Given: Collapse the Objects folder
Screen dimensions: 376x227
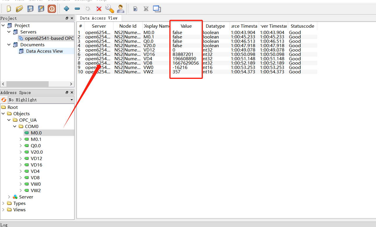Looking at the screenshot, I should [3, 114].
